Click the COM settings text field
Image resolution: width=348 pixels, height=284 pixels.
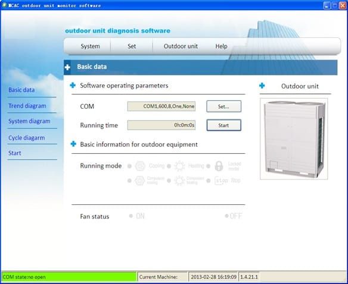pyautogui.click(x=161, y=106)
